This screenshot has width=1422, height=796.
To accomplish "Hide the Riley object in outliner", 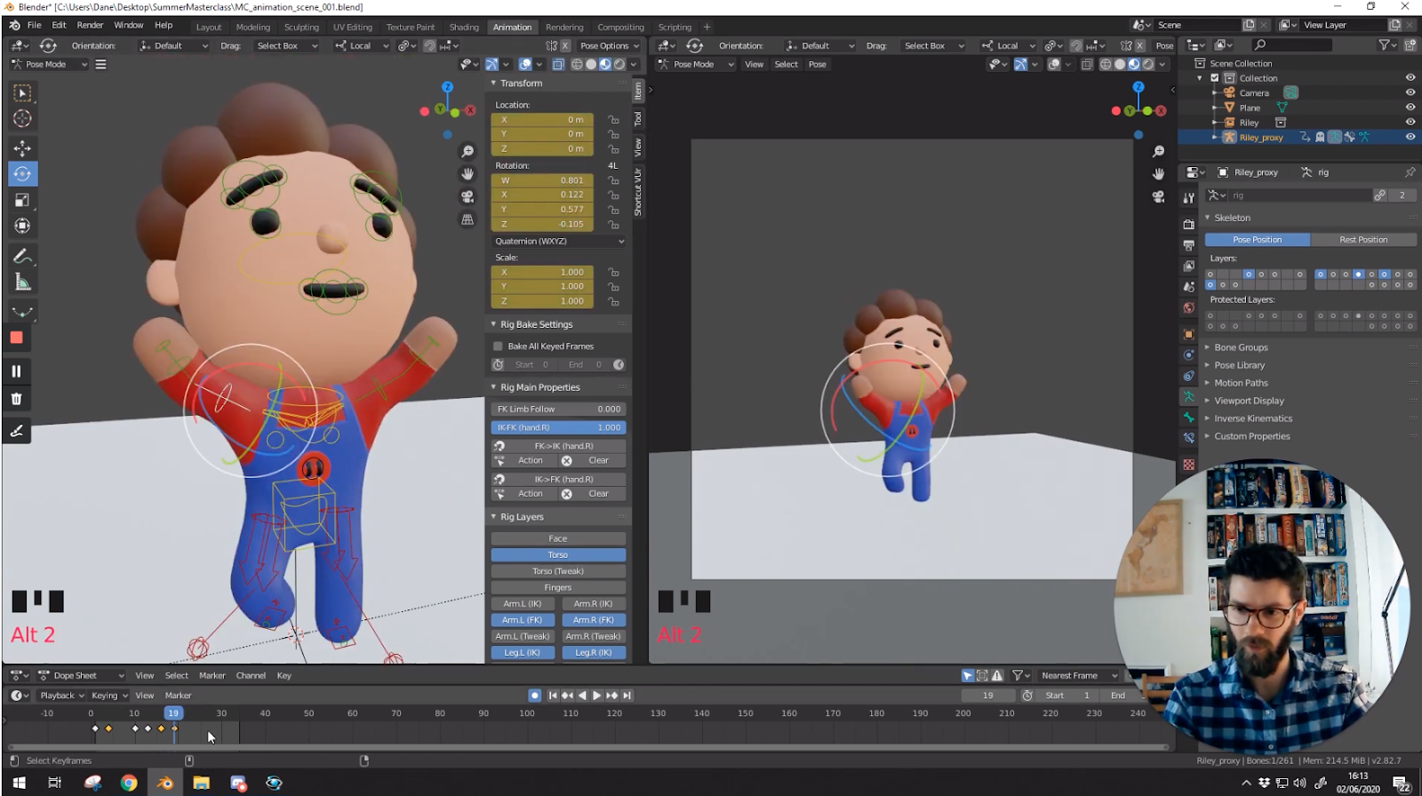I will pos(1410,122).
